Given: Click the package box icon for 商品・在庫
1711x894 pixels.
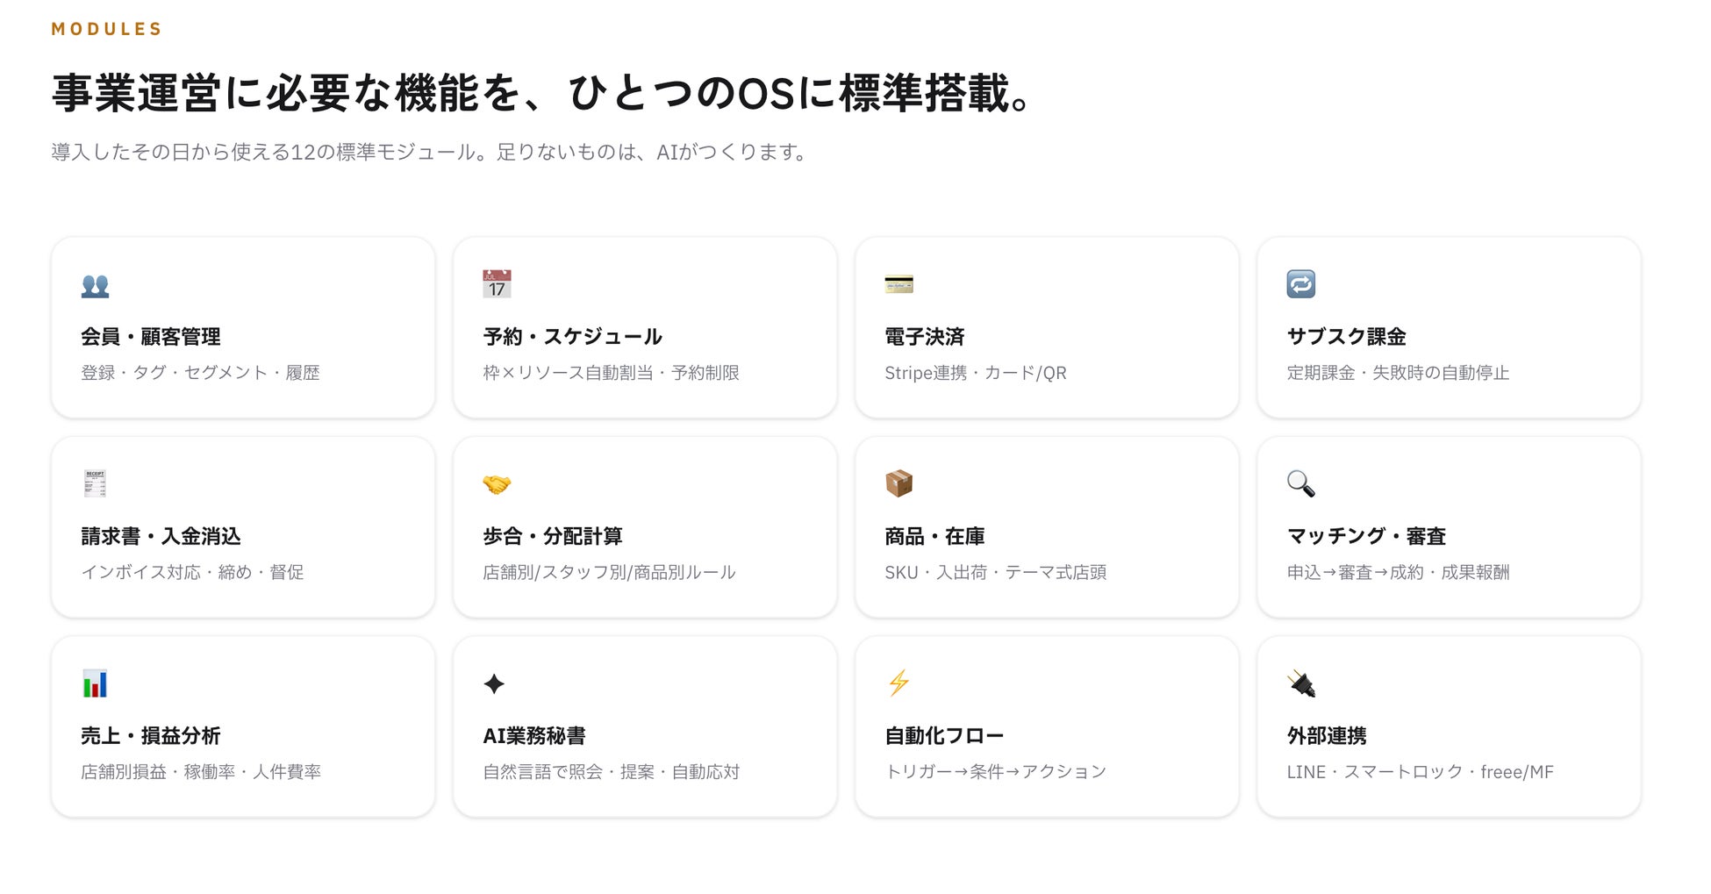Looking at the screenshot, I should pos(898,483).
